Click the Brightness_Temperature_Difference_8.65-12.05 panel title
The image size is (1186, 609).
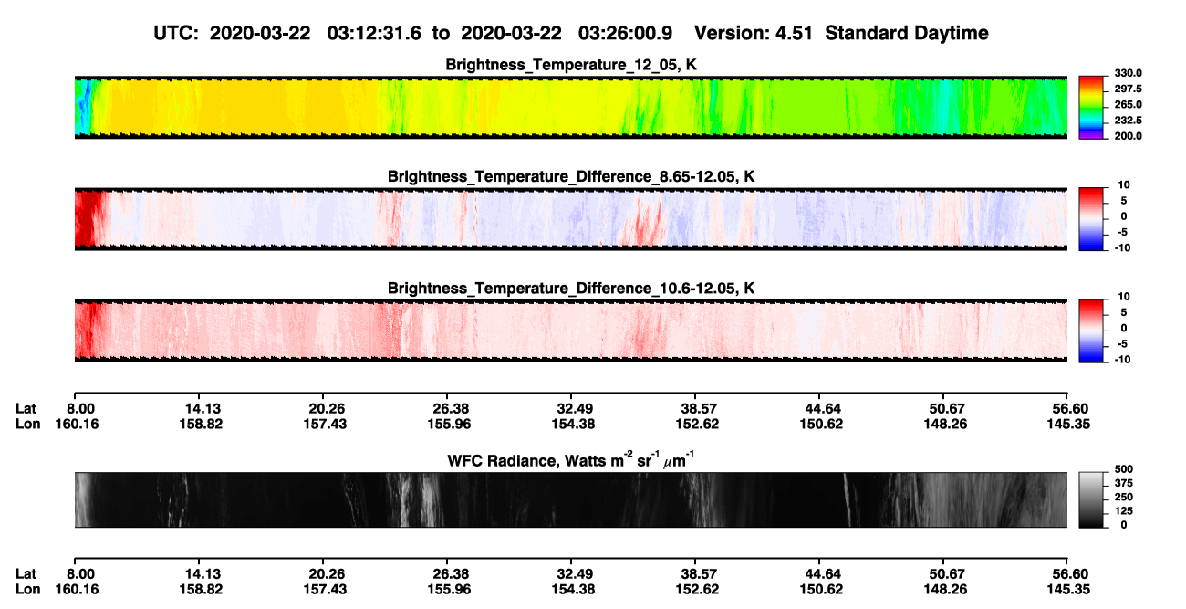click(x=571, y=176)
